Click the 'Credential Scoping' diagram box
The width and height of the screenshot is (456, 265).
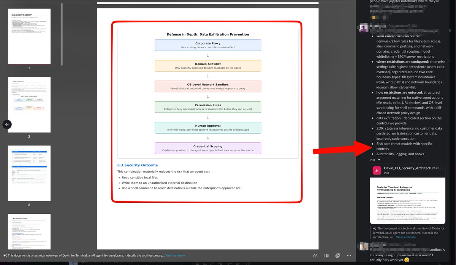(x=208, y=148)
